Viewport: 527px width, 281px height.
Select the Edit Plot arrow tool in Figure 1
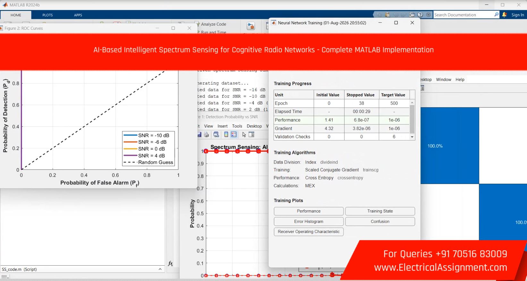[x=244, y=135]
